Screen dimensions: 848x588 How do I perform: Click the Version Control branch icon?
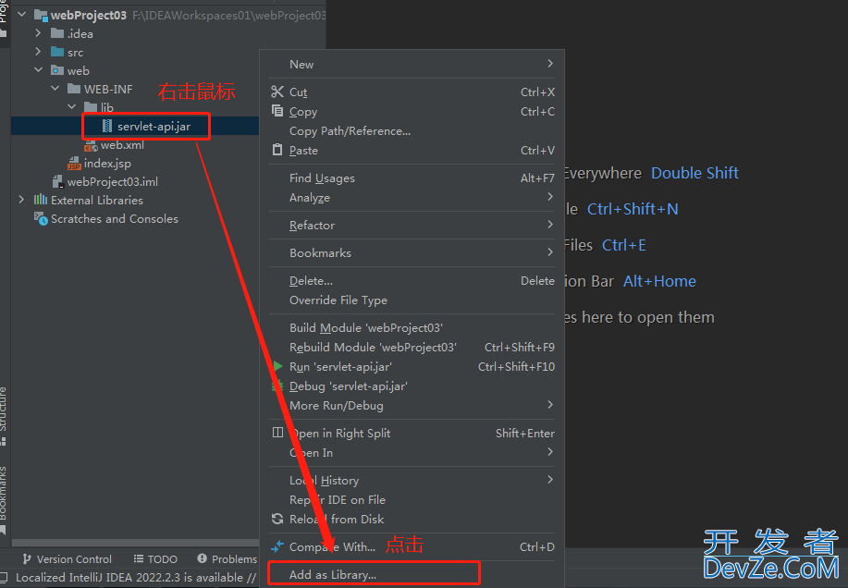tap(27, 558)
